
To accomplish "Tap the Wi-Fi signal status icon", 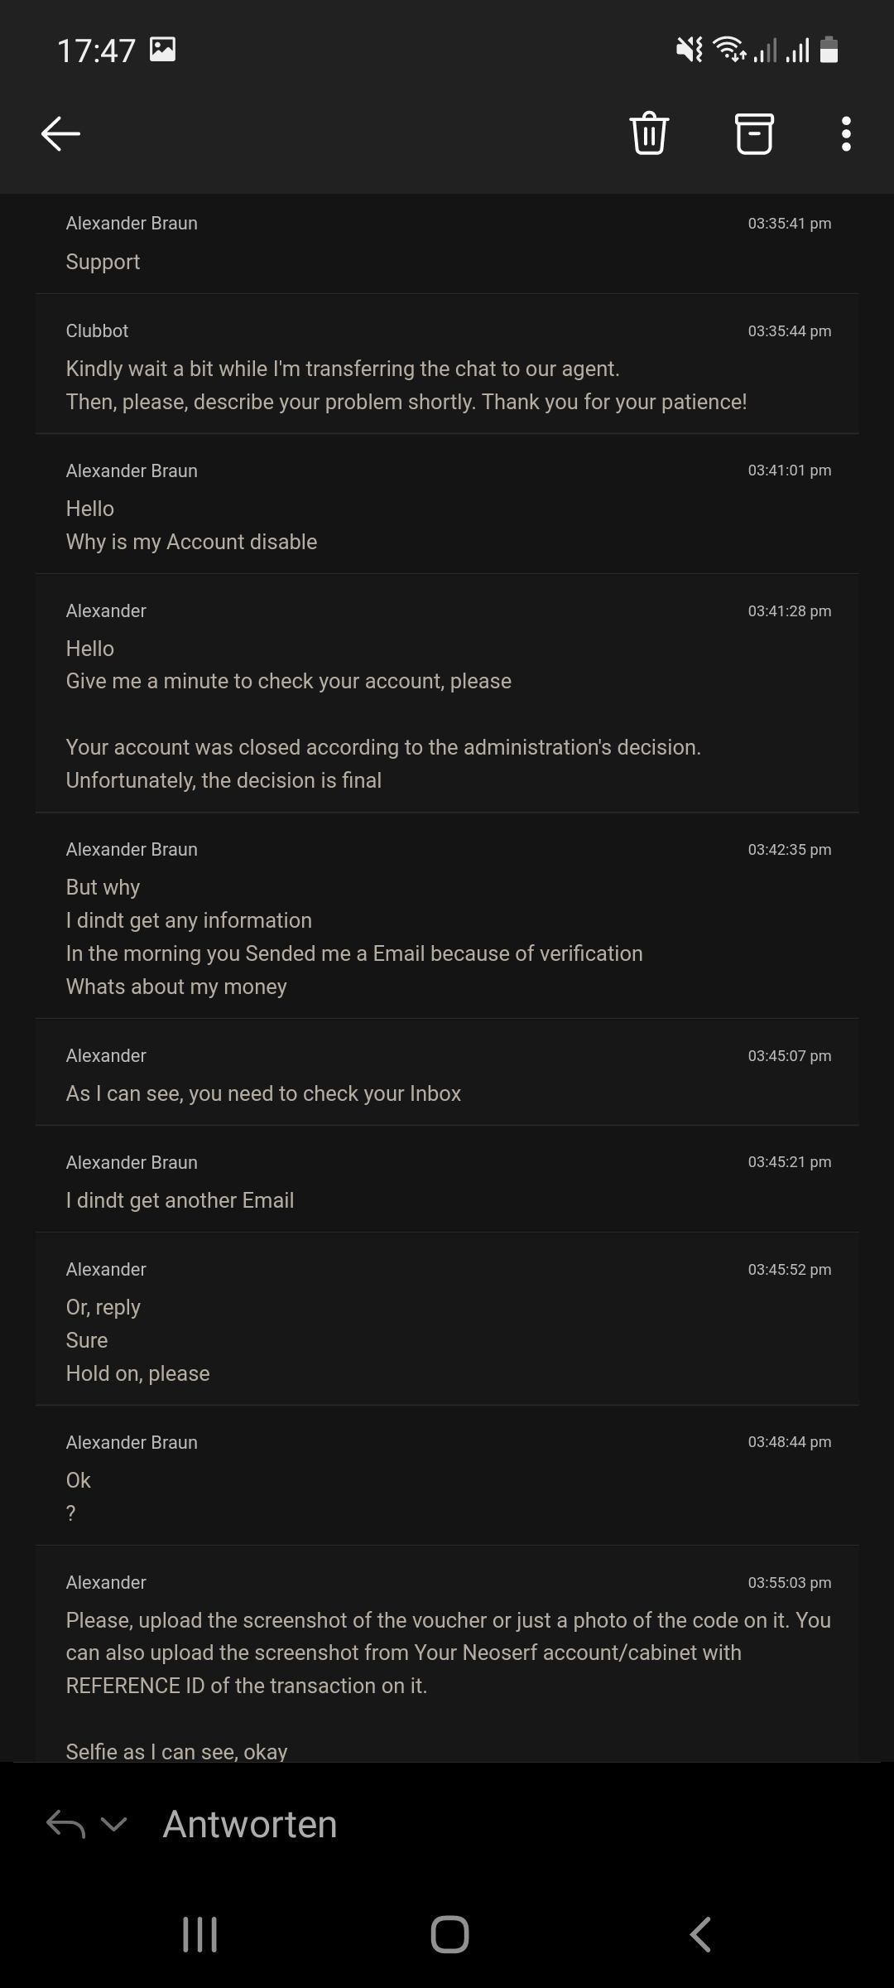I will pos(729,50).
